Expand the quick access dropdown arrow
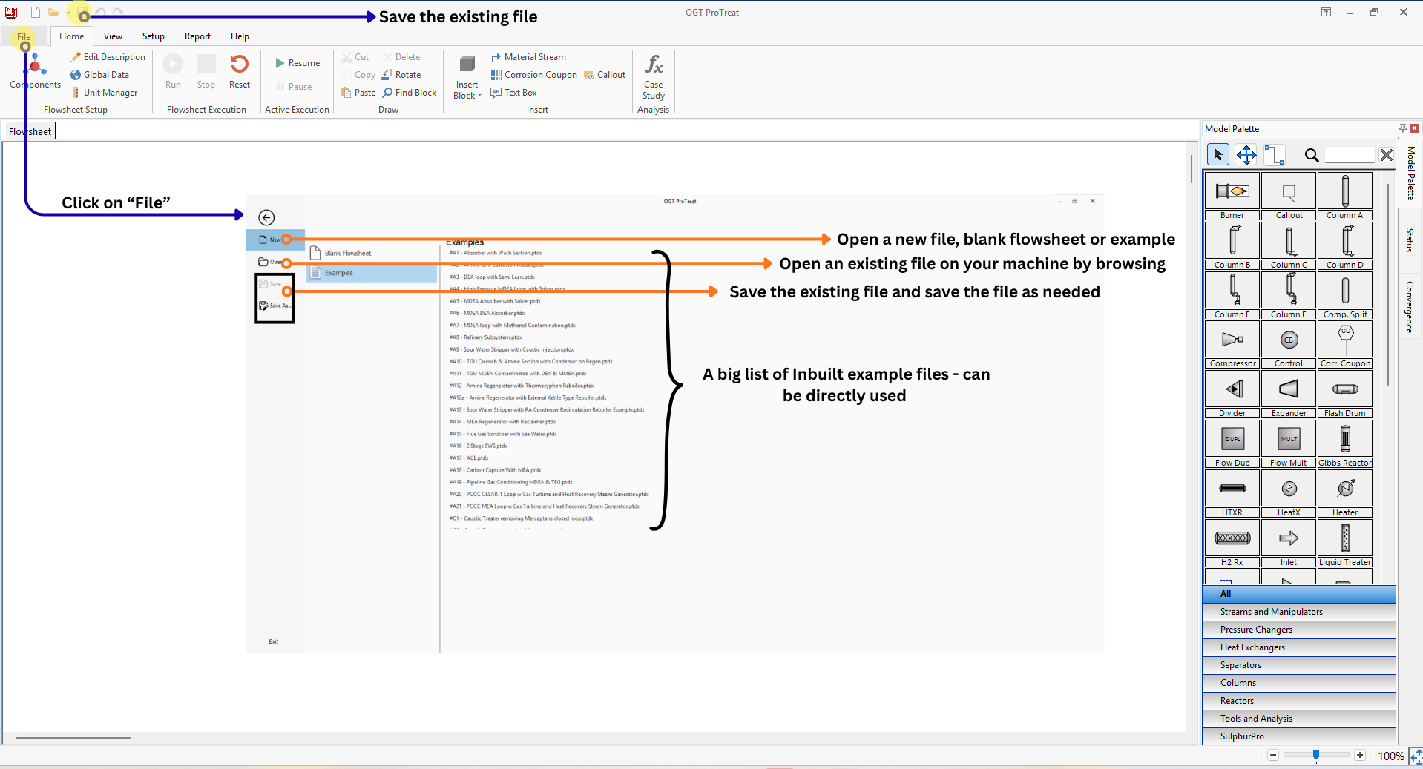Image resolution: width=1423 pixels, height=769 pixels. [x=68, y=13]
